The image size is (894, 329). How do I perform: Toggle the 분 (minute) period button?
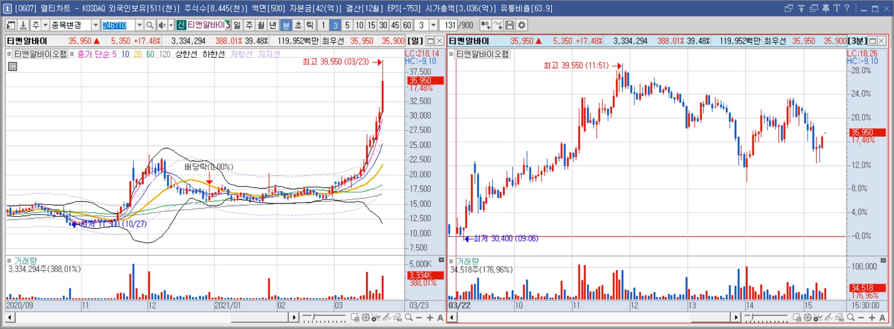(x=286, y=25)
